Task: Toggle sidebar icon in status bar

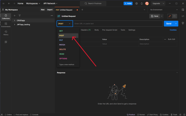Action: tap(2, 115)
